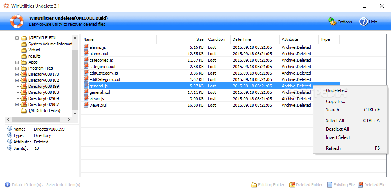Select System Volume Information folder

click(x=50, y=44)
